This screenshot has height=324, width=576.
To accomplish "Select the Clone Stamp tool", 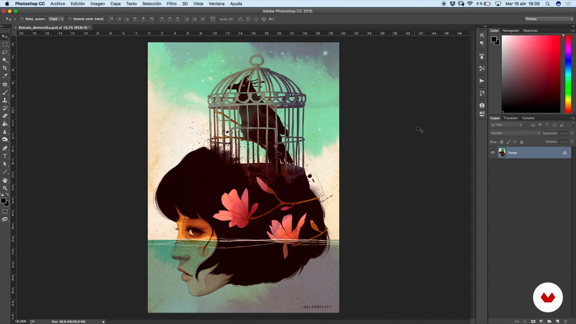I will (x=5, y=100).
